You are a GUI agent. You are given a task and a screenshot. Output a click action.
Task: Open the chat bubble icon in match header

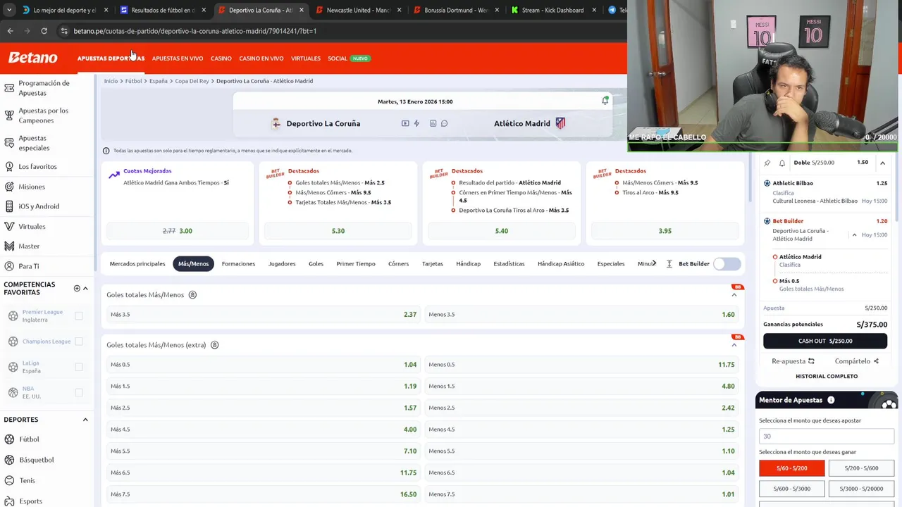pyautogui.click(x=444, y=123)
